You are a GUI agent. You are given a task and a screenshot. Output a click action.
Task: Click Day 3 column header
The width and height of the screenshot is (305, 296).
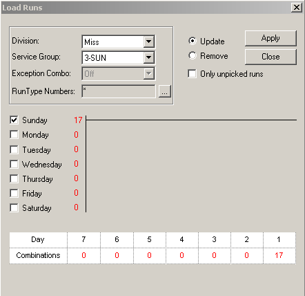point(215,240)
